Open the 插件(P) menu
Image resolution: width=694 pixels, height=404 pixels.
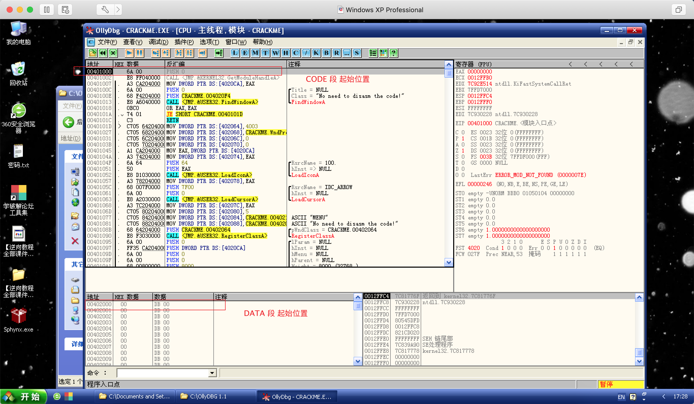pos(184,42)
